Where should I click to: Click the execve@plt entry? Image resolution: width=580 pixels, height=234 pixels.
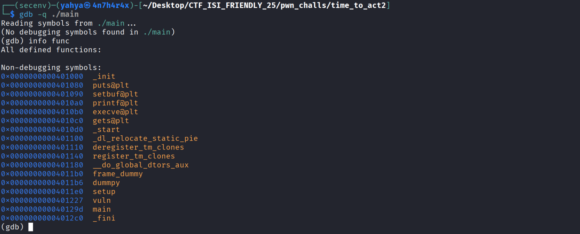coord(115,112)
